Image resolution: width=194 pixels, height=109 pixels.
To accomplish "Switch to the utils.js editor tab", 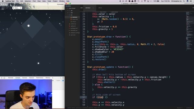I will 100,8.
